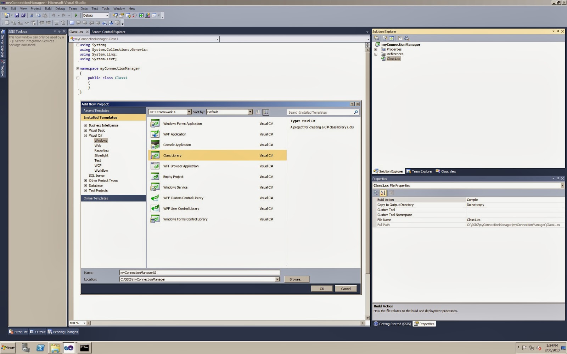Click the Refresh icon in Solution Explorer

(392, 38)
